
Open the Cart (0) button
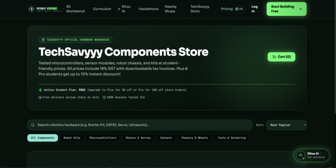[x=281, y=57]
